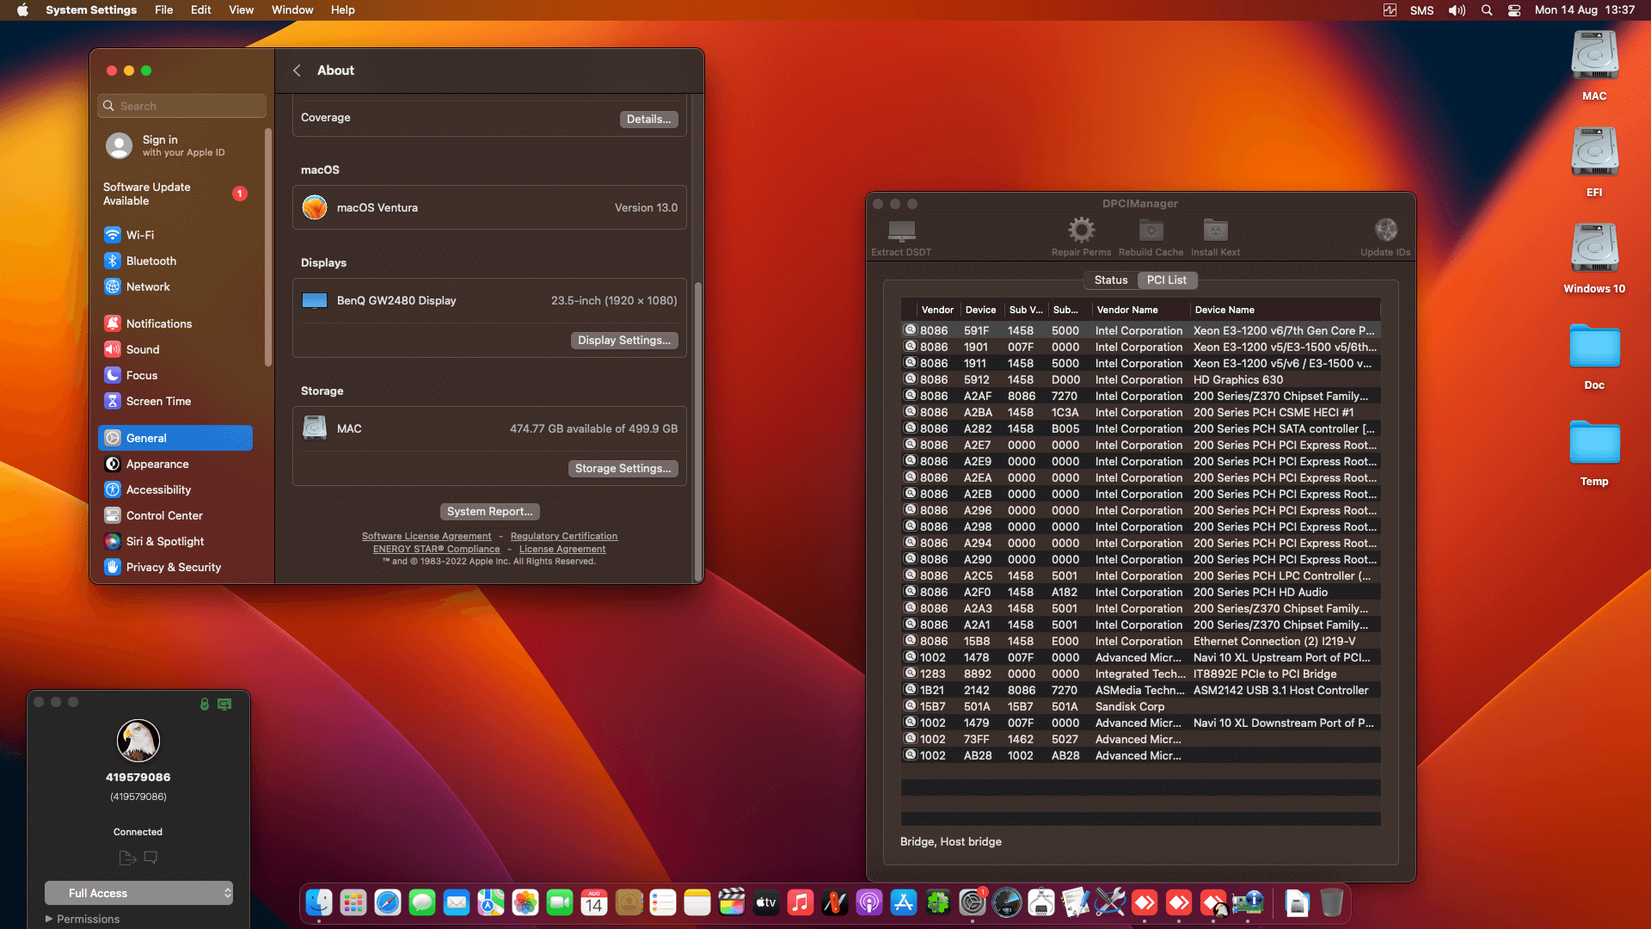This screenshot has height=929, width=1651.
Task: Click the green microphone icon in AnyDesk panel
Action: coord(205,704)
